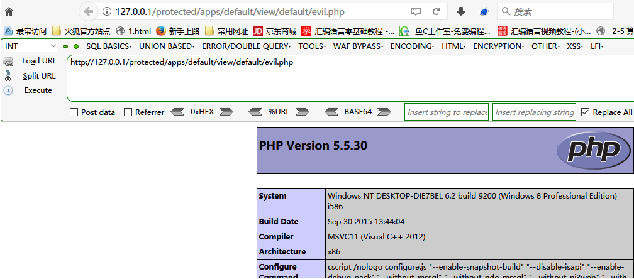Click the Execute button label
The image size is (634, 279).
(38, 90)
